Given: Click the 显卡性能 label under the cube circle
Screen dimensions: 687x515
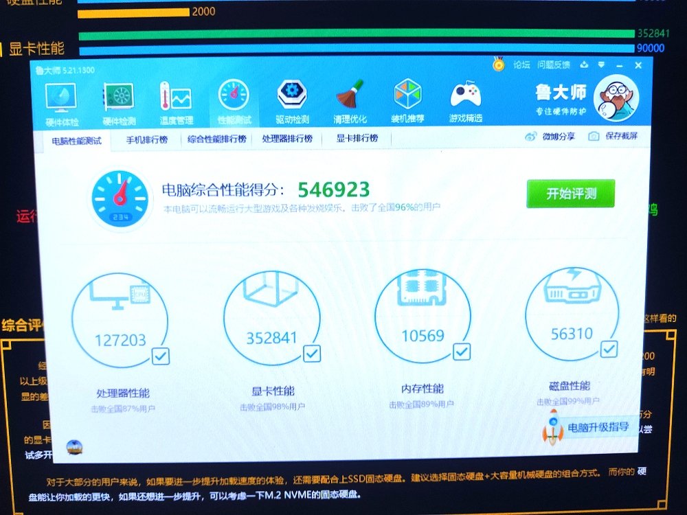Looking at the screenshot, I should (273, 391).
